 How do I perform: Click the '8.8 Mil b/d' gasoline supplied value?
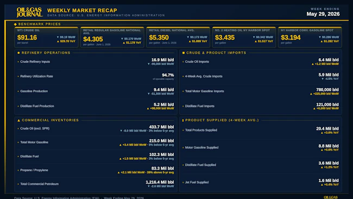coord(329,146)
